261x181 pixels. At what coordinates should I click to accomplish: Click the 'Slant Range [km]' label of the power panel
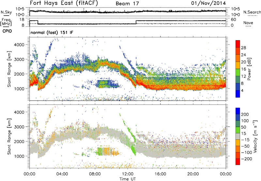pyautogui.click(x=9, y=69)
